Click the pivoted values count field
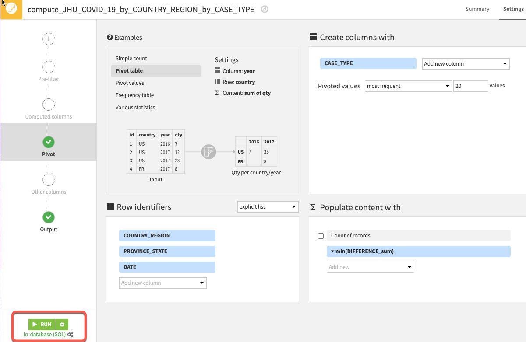 pyautogui.click(x=470, y=86)
